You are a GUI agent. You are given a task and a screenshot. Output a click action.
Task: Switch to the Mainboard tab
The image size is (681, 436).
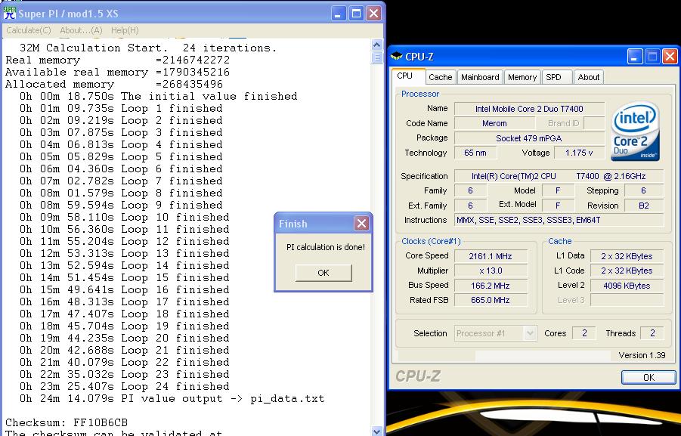pos(480,77)
